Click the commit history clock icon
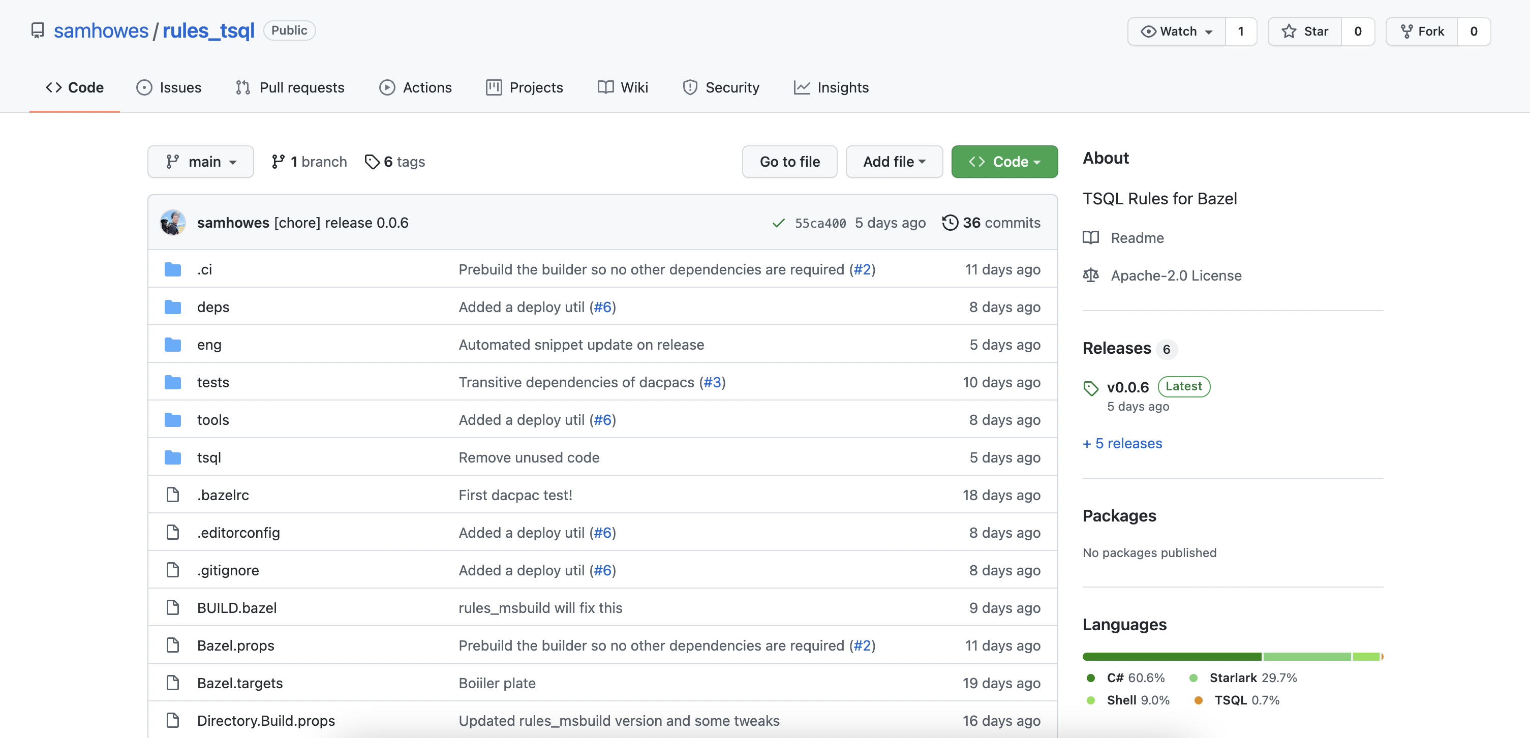This screenshot has height=738, width=1530. point(950,223)
